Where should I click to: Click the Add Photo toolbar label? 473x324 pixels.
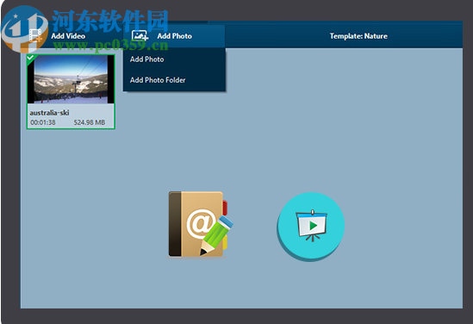point(174,36)
